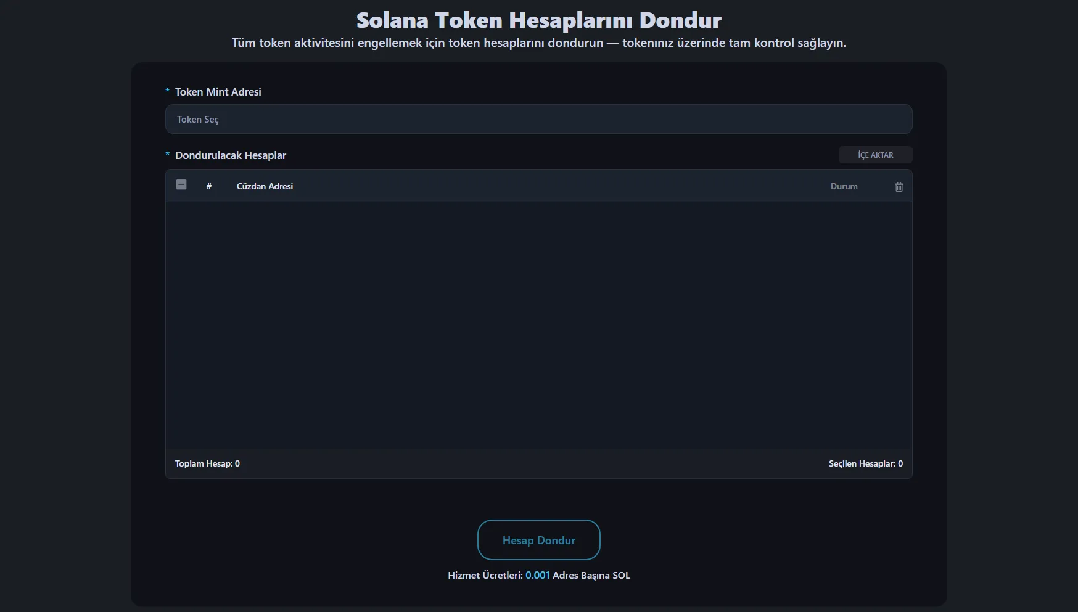Click the Seçilen Hesaplar: 0 counter
1078x612 pixels.
(x=865, y=463)
